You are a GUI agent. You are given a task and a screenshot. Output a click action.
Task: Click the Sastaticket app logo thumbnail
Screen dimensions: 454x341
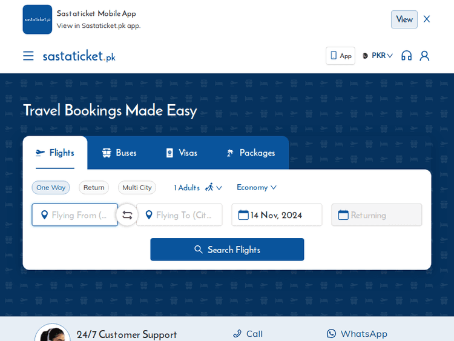(38, 19)
